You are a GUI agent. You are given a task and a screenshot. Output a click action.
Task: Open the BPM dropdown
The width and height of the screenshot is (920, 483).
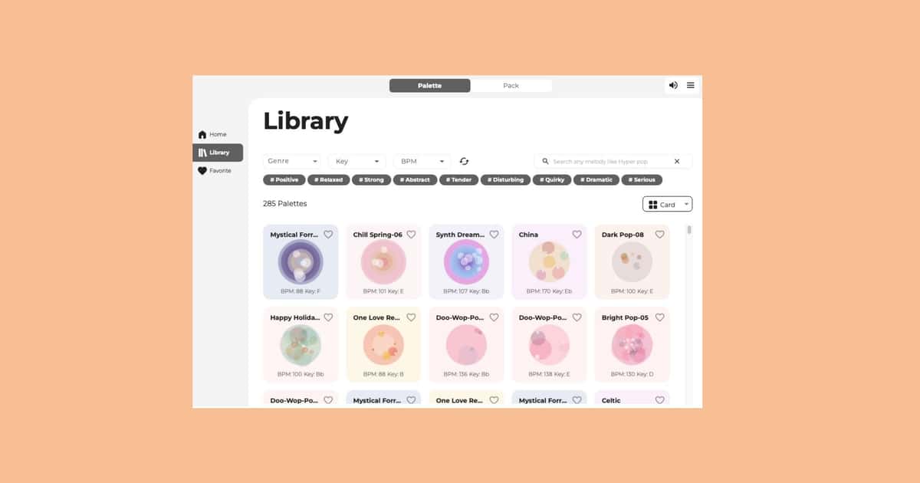click(421, 161)
